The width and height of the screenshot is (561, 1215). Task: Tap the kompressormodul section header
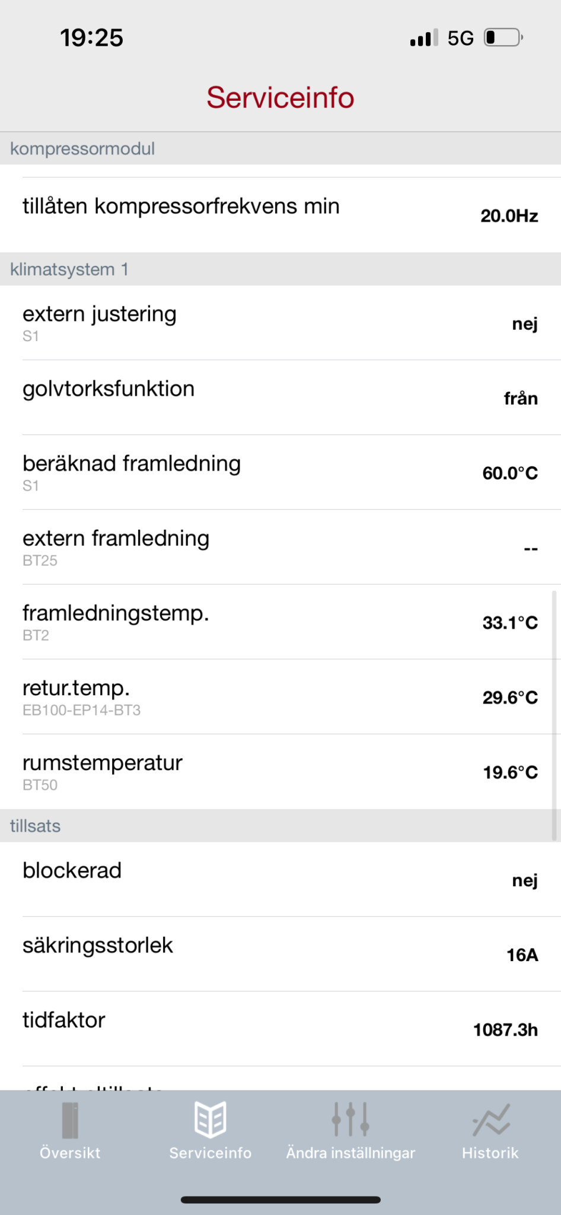[280, 148]
